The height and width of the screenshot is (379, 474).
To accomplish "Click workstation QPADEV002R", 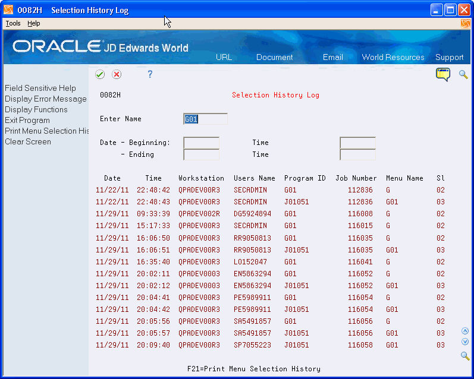I will point(199,214).
